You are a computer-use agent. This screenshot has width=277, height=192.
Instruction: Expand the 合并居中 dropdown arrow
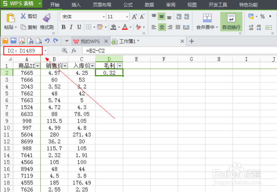(217, 27)
